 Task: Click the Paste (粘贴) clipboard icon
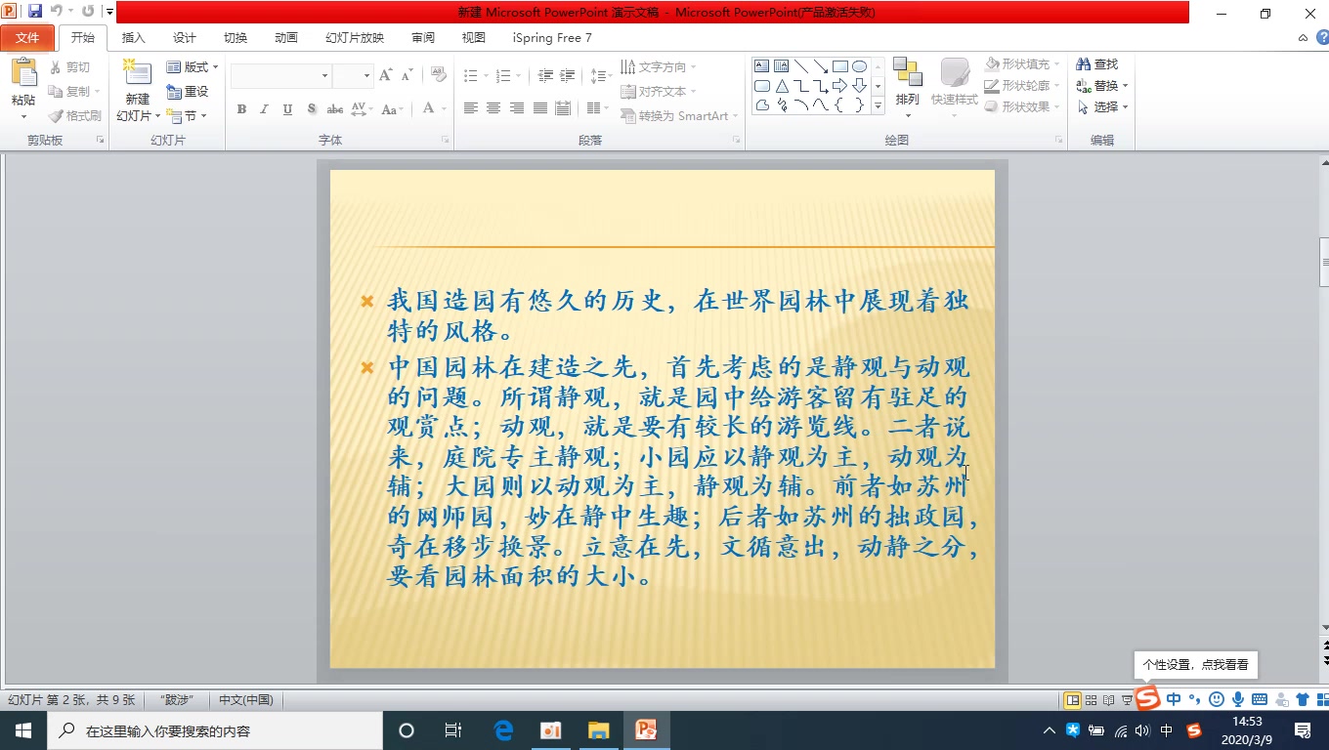(x=23, y=73)
